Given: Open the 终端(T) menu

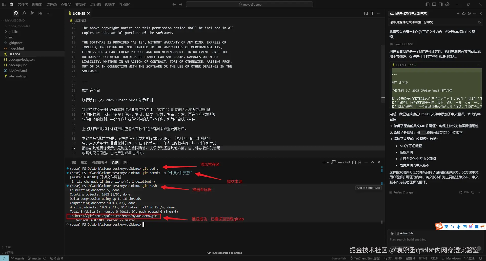Looking at the screenshot, I should tap(110, 4).
